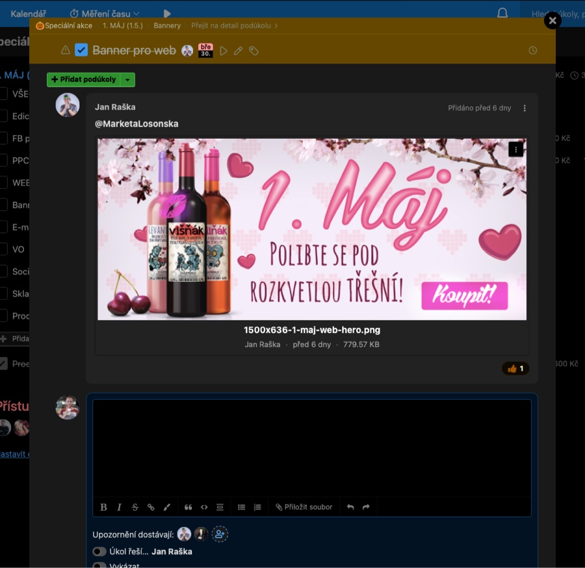Open notifications bell

502,13
